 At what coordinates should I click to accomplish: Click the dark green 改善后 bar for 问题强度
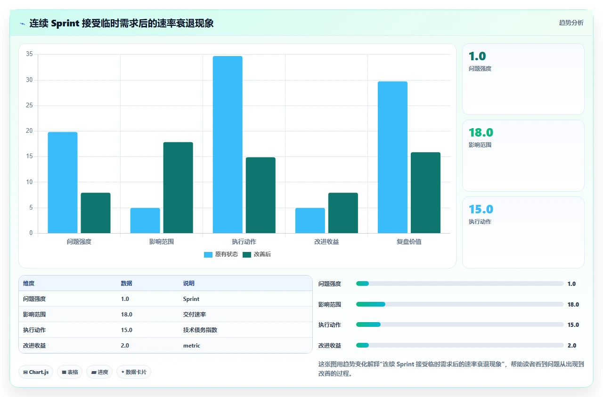pos(96,213)
